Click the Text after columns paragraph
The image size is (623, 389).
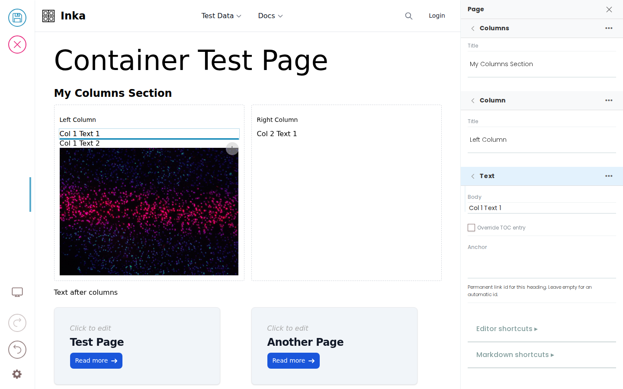(86, 293)
